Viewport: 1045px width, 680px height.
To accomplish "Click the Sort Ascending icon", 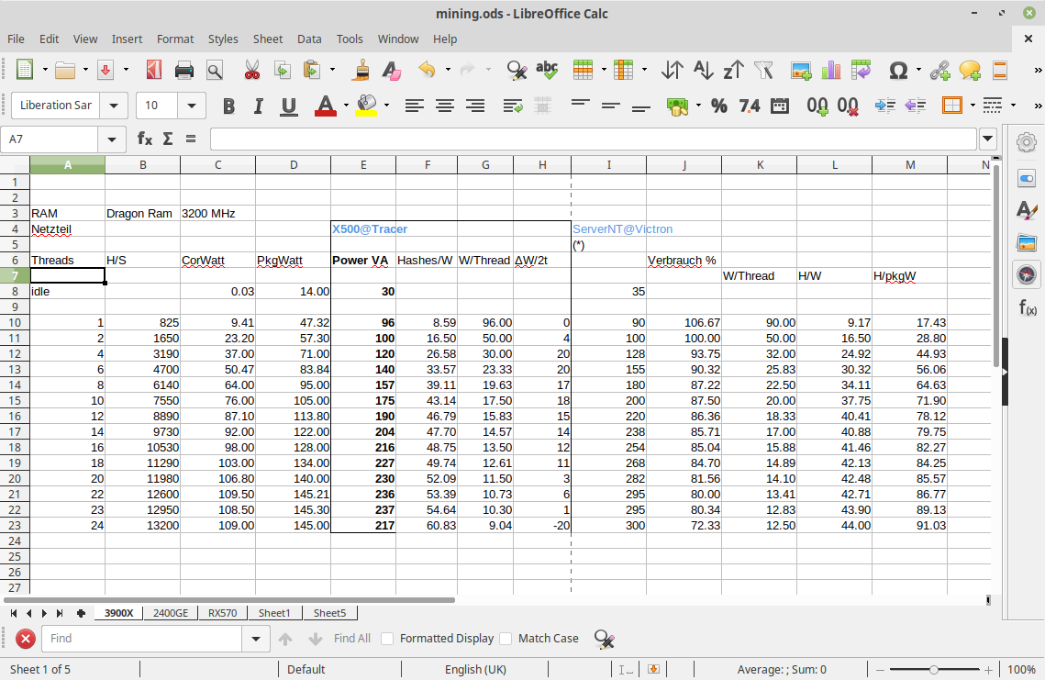I will 703,70.
